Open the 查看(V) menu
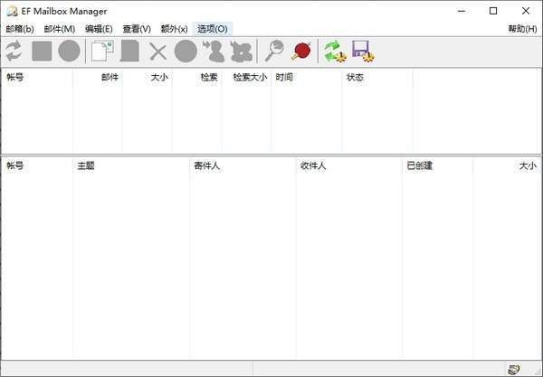This screenshot has width=543, height=377. pyautogui.click(x=137, y=29)
